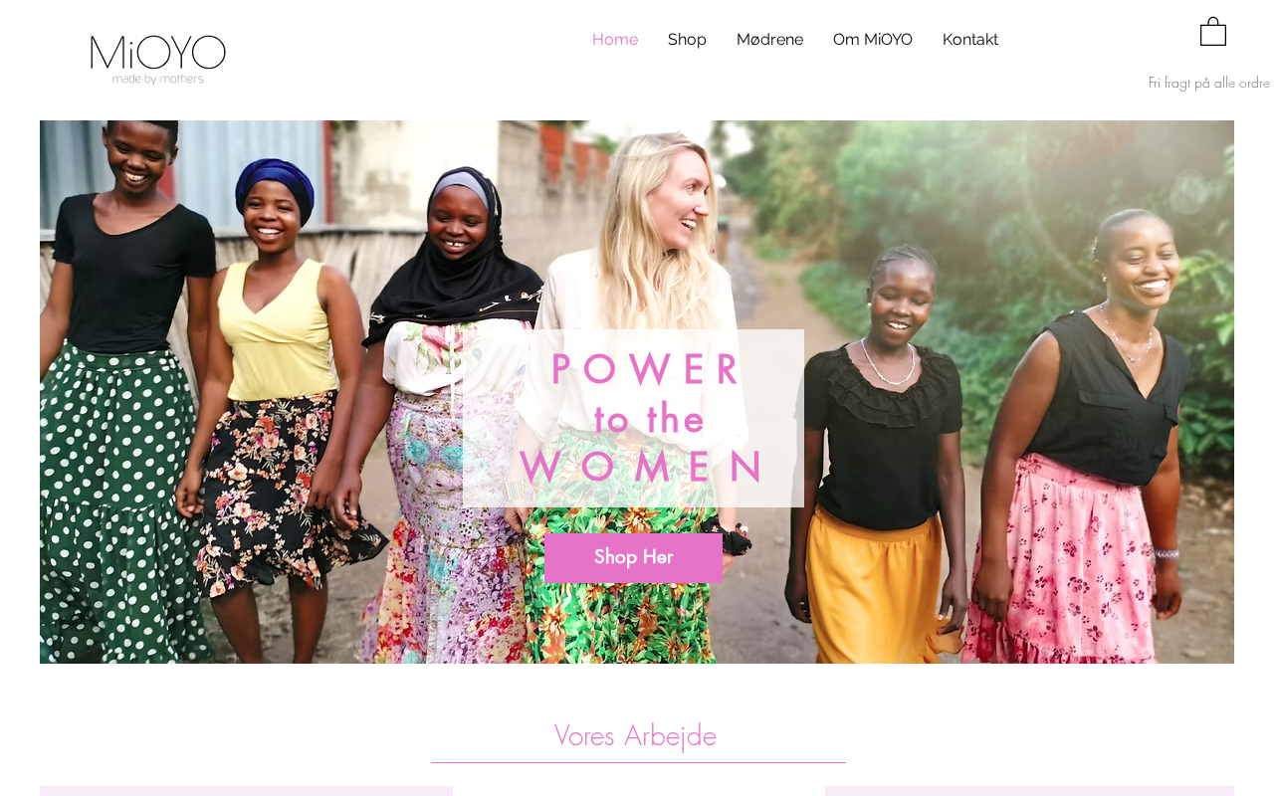Click the MiOYO logo wordmark

click(157, 52)
